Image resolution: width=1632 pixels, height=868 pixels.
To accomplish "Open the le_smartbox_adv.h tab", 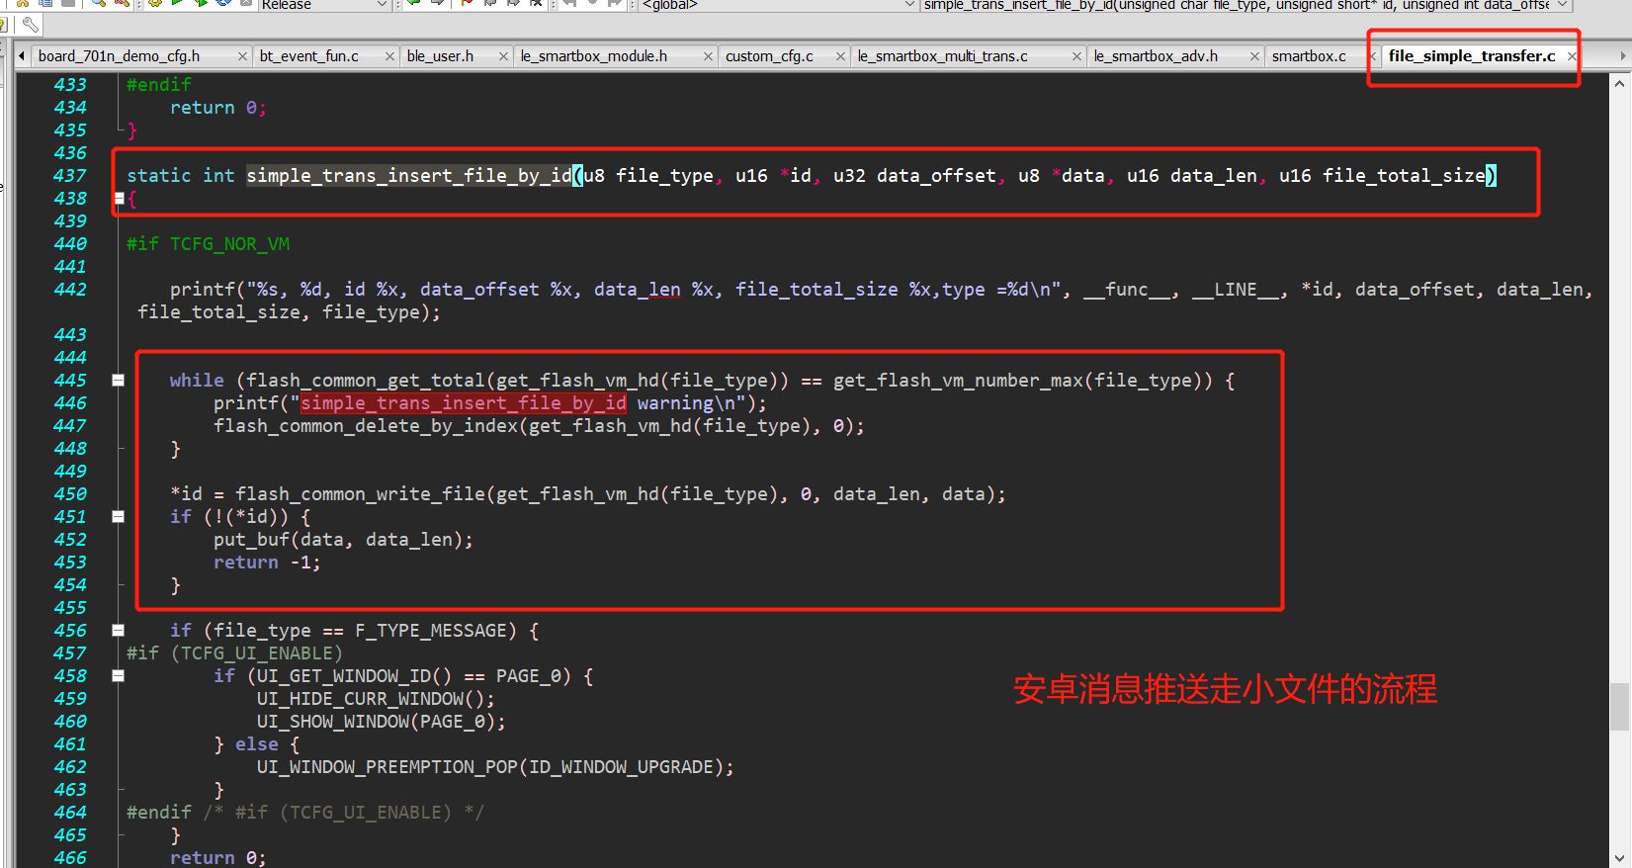I will pos(1157,56).
